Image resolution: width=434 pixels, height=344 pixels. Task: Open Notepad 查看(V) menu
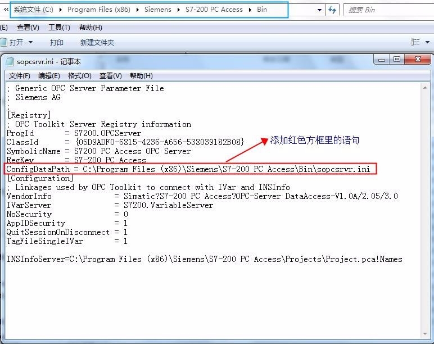(111, 75)
